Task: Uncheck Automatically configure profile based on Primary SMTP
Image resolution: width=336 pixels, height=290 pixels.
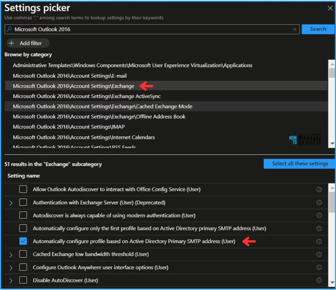Action: tap(23, 241)
